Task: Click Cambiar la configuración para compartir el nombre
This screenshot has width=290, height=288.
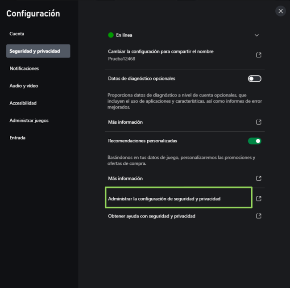Action: click(161, 52)
